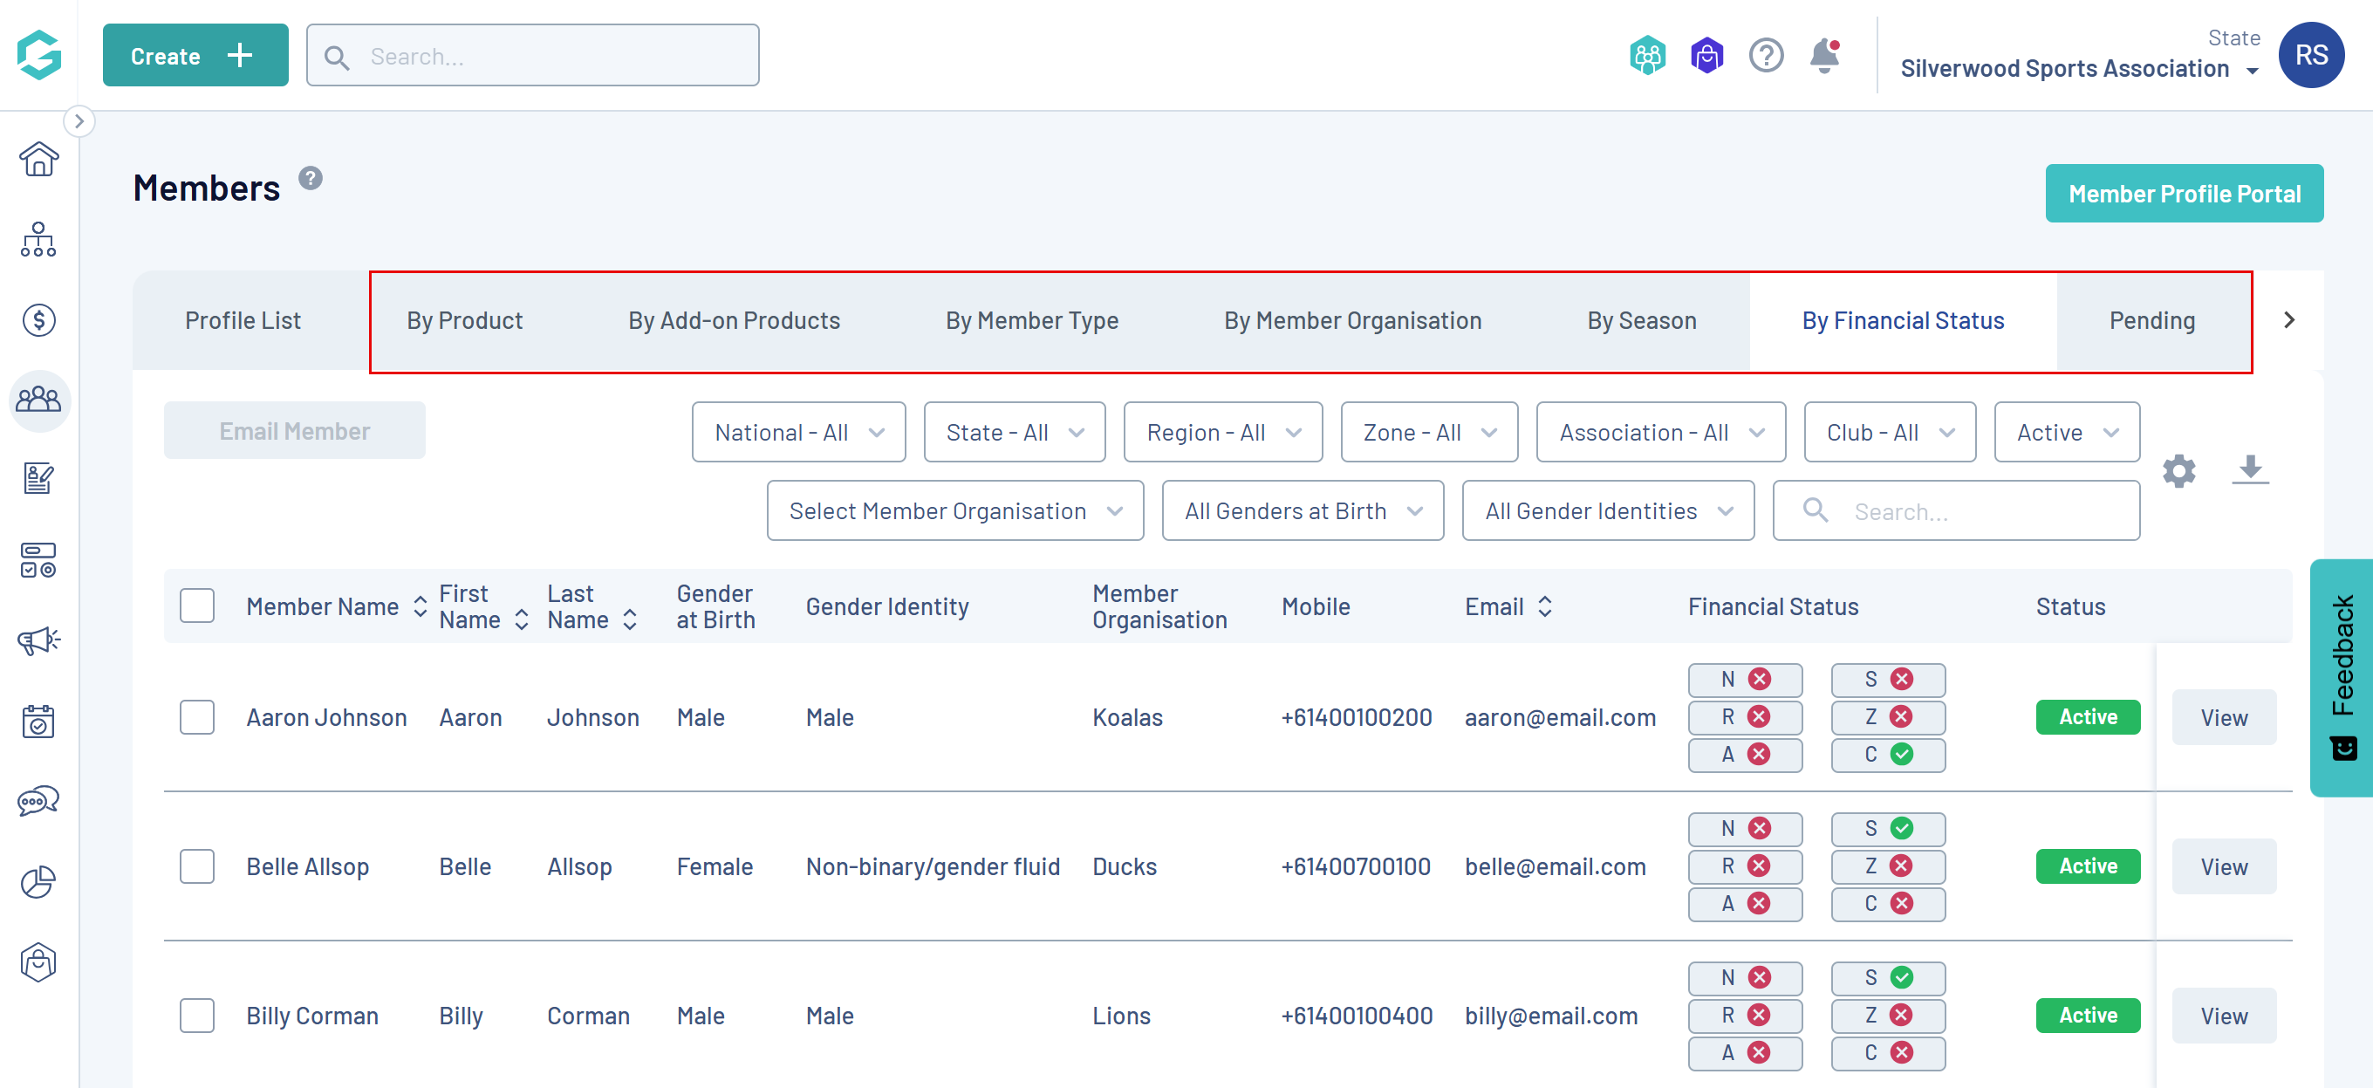
Task: Expand the Association - All dropdown
Action: click(x=1660, y=432)
